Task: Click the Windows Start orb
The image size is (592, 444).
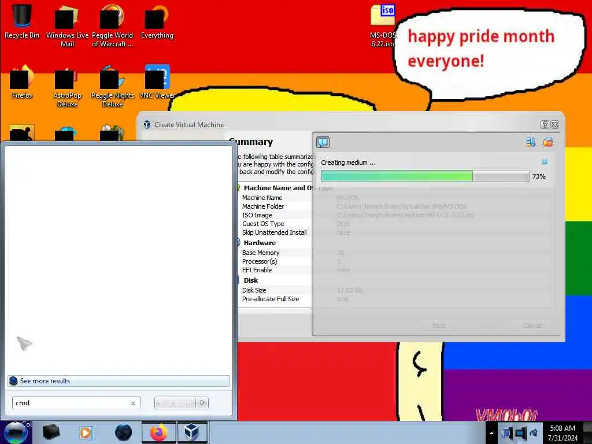Action: [16, 432]
